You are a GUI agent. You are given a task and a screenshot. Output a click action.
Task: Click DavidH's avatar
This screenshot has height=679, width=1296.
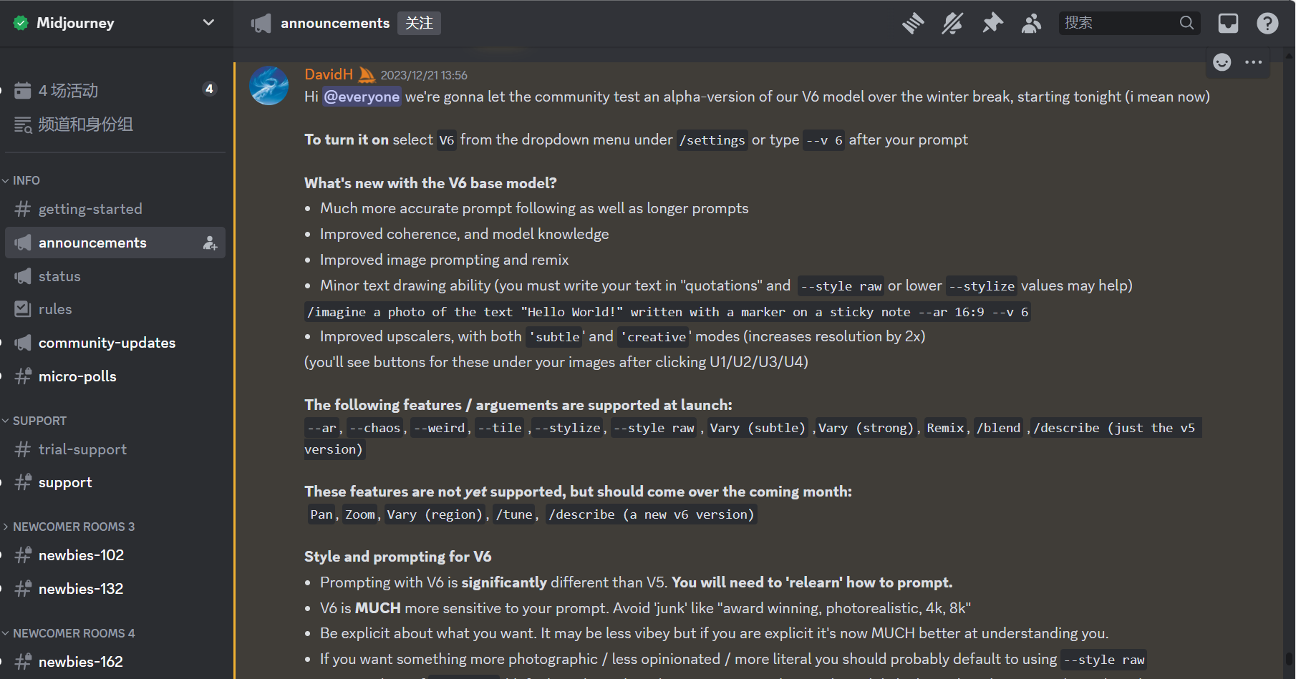[x=269, y=86]
